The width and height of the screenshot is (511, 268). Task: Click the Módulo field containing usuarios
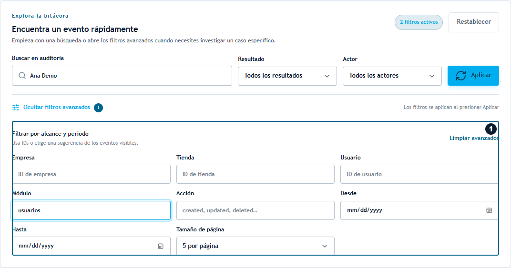[x=91, y=210]
